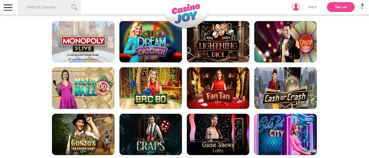Click the Log in link

point(312,7)
